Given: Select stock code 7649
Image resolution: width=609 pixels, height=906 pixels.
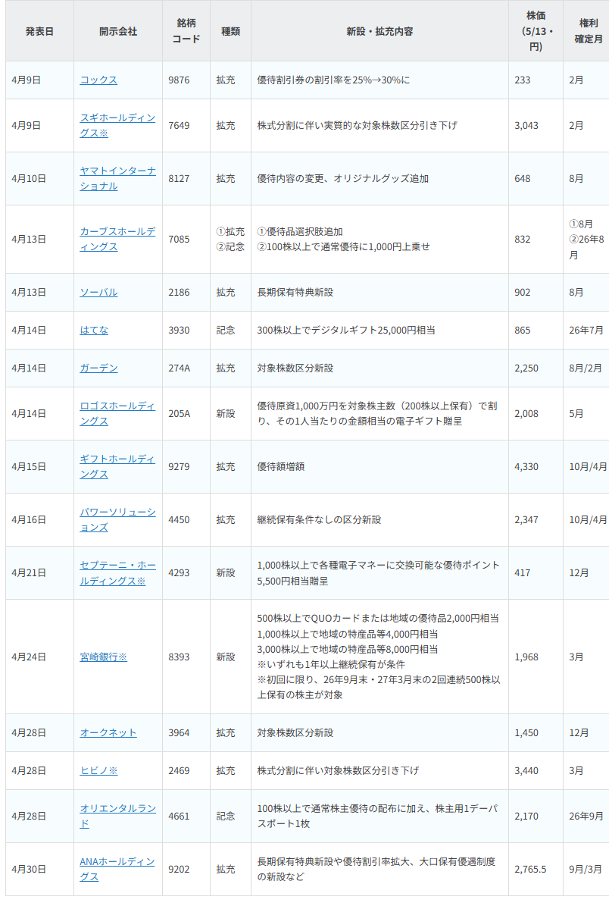Looking at the screenshot, I should pyautogui.click(x=179, y=125).
